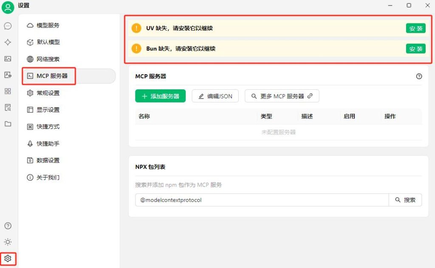Open the chat assistant sidebar icon
This screenshot has width=435, height=268.
tap(8, 26)
